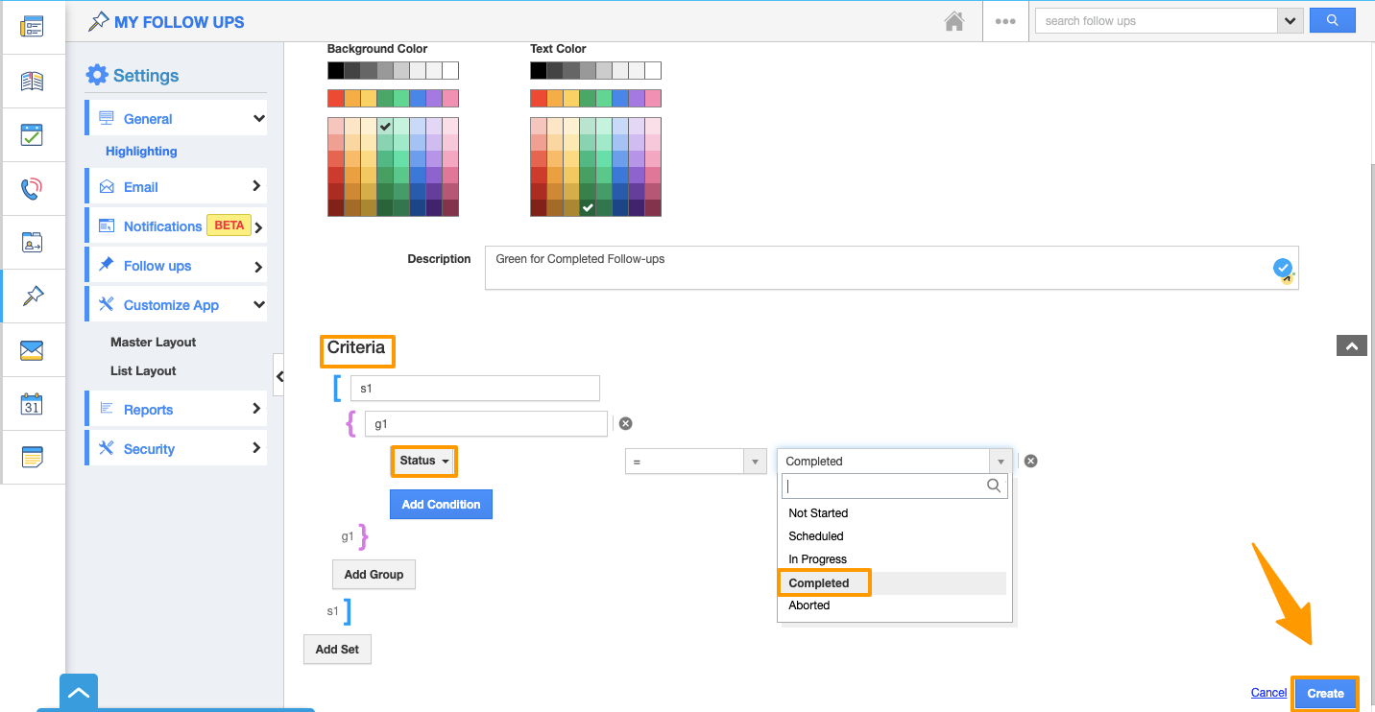The width and height of the screenshot is (1375, 712).
Task: Open Master Layout under Customize App
Action: 153,342
